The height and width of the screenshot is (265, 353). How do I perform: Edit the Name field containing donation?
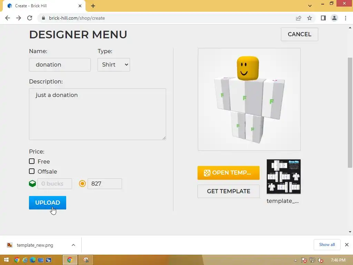(x=60, y=65)
